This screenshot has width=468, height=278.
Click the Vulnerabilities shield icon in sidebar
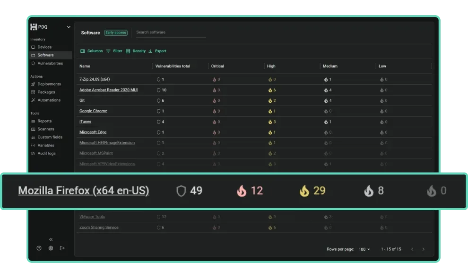tap(33, 63)
